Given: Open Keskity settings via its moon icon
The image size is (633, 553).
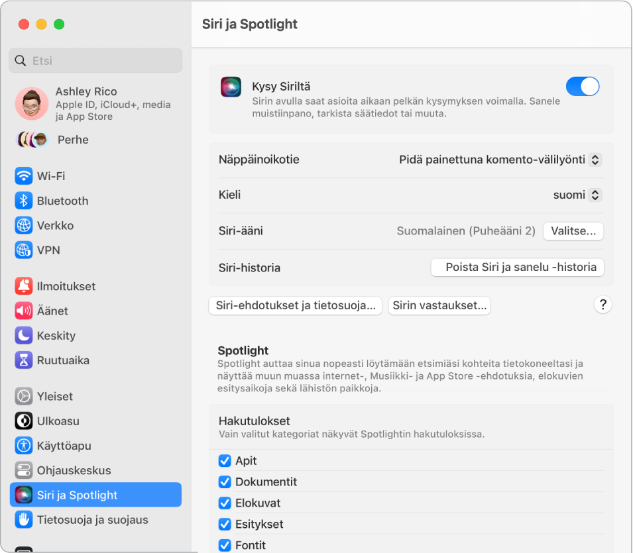Looking at the screenshot, I should pos(24,335).
